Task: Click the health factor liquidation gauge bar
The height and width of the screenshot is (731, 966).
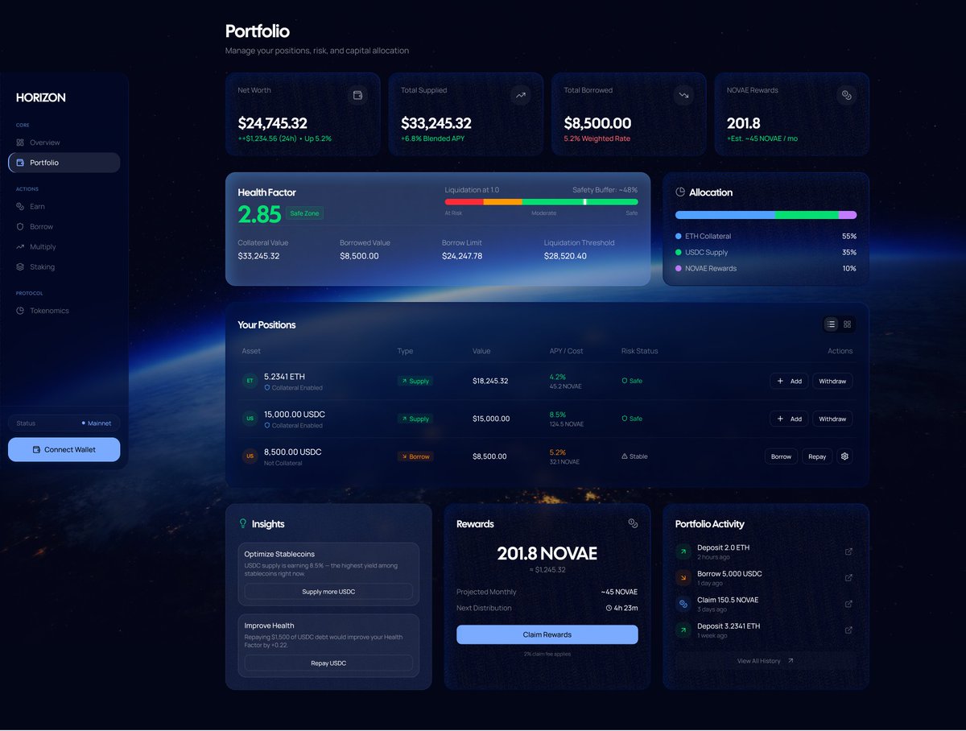Action: (541, 202)
